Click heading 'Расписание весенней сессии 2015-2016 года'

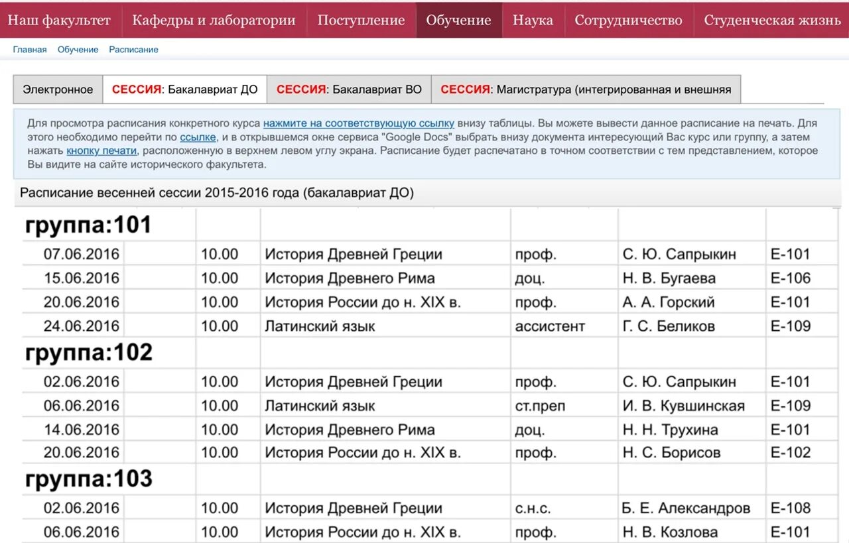pos(217,193)
